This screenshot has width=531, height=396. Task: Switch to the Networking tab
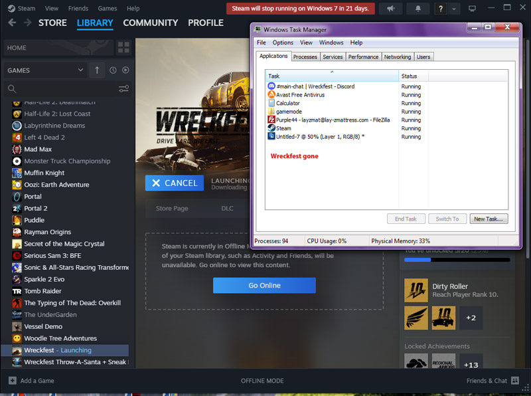pos(398,56)
